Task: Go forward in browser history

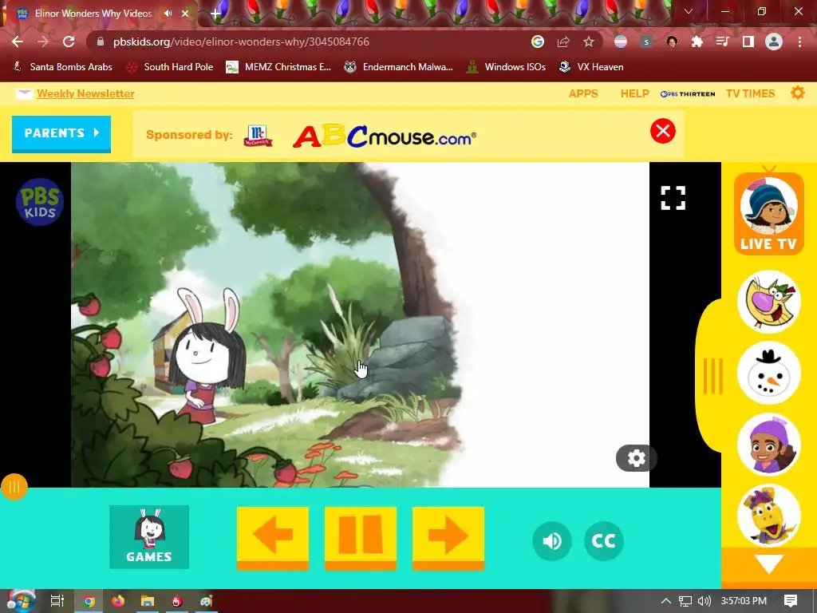Action: click(x=43, y=42)
